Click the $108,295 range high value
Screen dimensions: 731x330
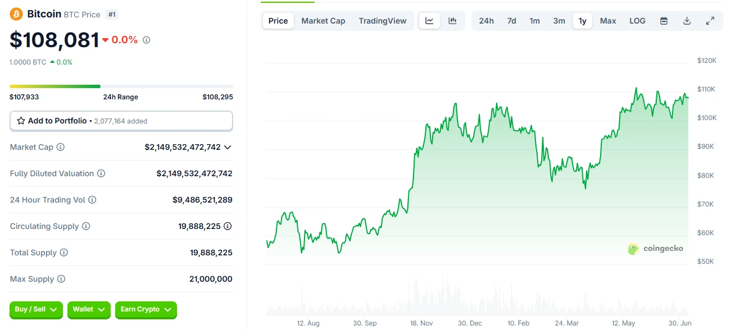pos(218,97)
